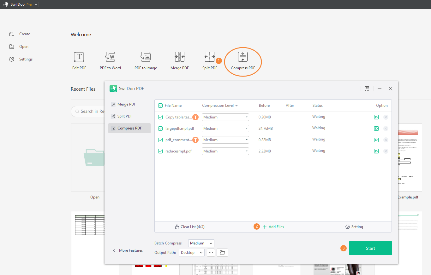Screen dimensions: 431x275
Task: Click the SwifDoo PDF dialog logo
Action: (x=113, y=89)
